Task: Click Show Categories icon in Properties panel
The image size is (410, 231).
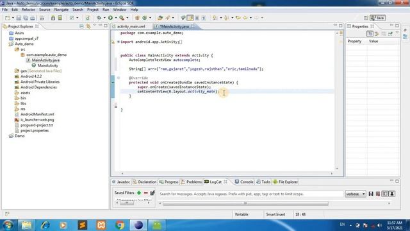Action: [370, 34]
